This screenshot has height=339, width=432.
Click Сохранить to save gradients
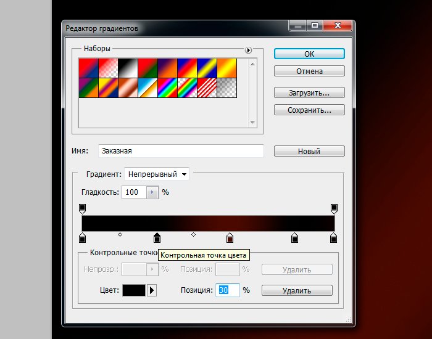pos(309,110)
